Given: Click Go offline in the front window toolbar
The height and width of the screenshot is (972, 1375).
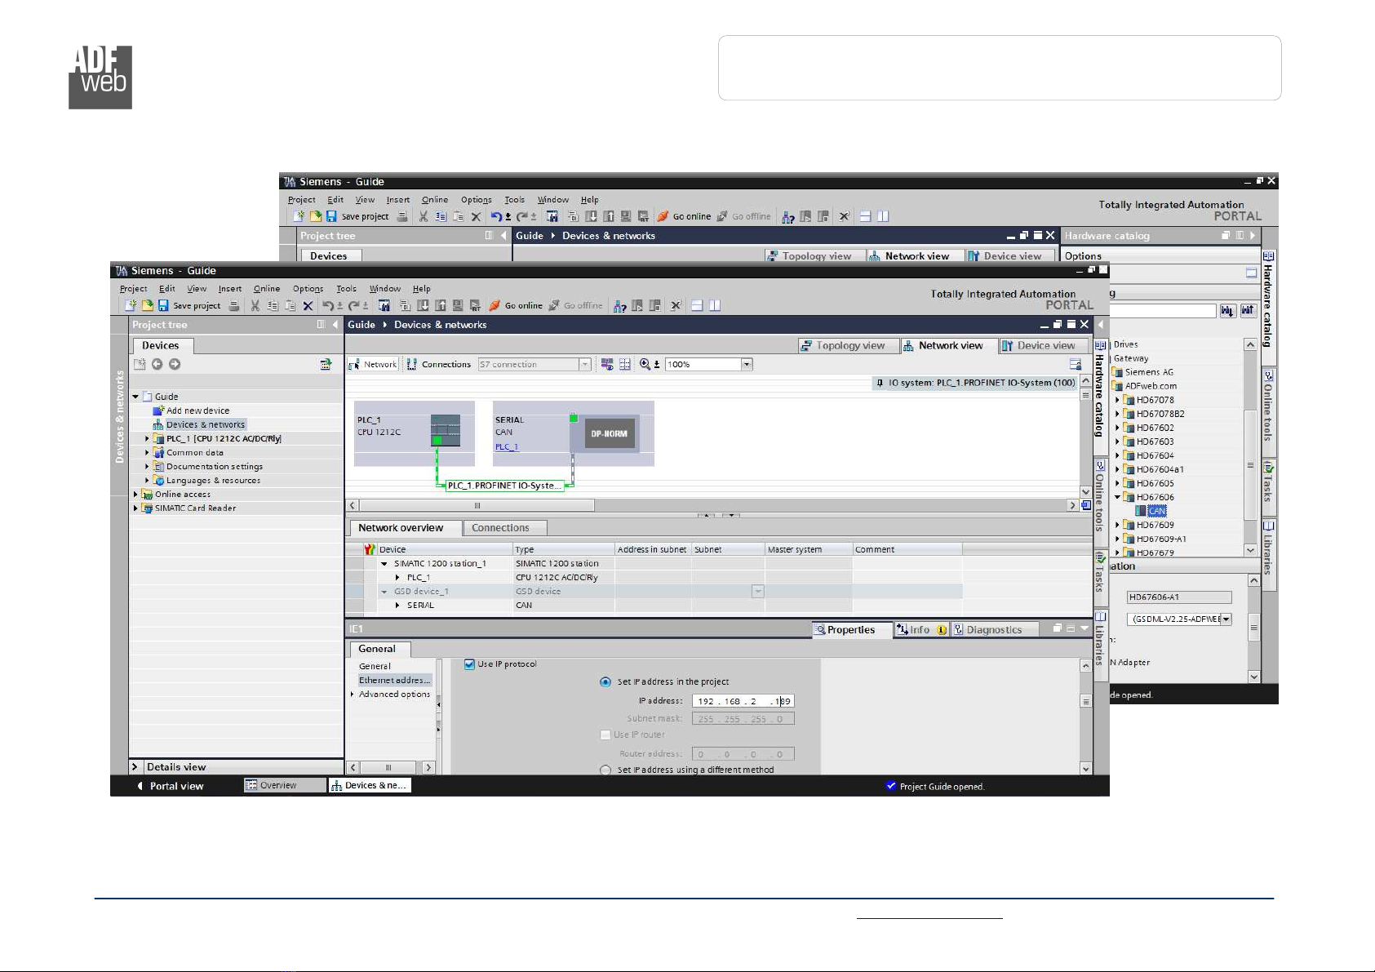Looking at the screenshot, I should (x=575, y=306).
